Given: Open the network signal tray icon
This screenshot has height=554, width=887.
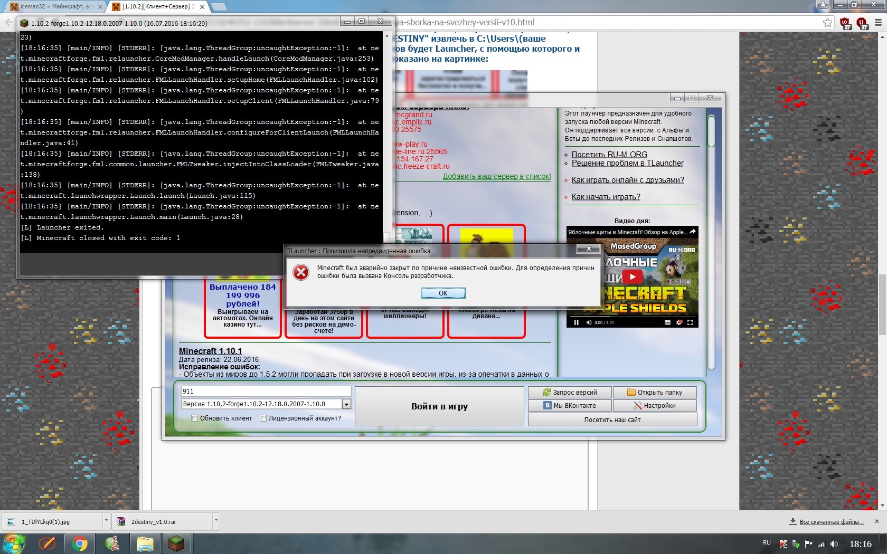Looking at the screenshot, I should pos(821,544).
